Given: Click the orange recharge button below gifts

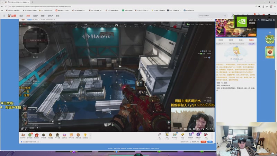Looking at the screenshot, I should pos(204,142).
